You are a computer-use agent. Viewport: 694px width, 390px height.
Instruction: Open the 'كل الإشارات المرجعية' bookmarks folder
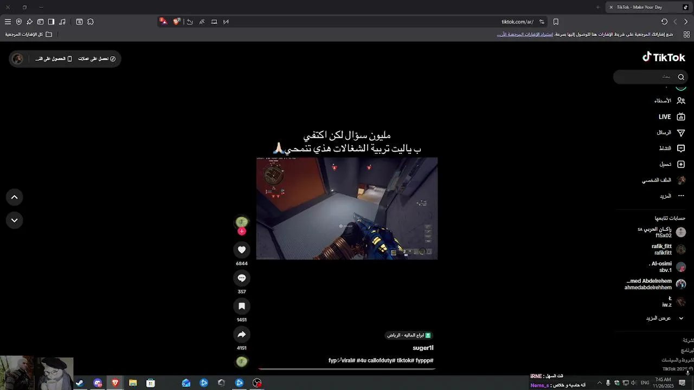coord(29,34)
